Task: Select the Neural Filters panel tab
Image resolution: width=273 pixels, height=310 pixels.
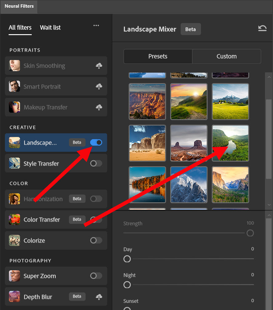Action: [x=19, y=6]
